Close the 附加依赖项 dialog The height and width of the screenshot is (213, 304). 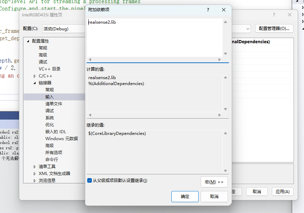click(223, 10)
